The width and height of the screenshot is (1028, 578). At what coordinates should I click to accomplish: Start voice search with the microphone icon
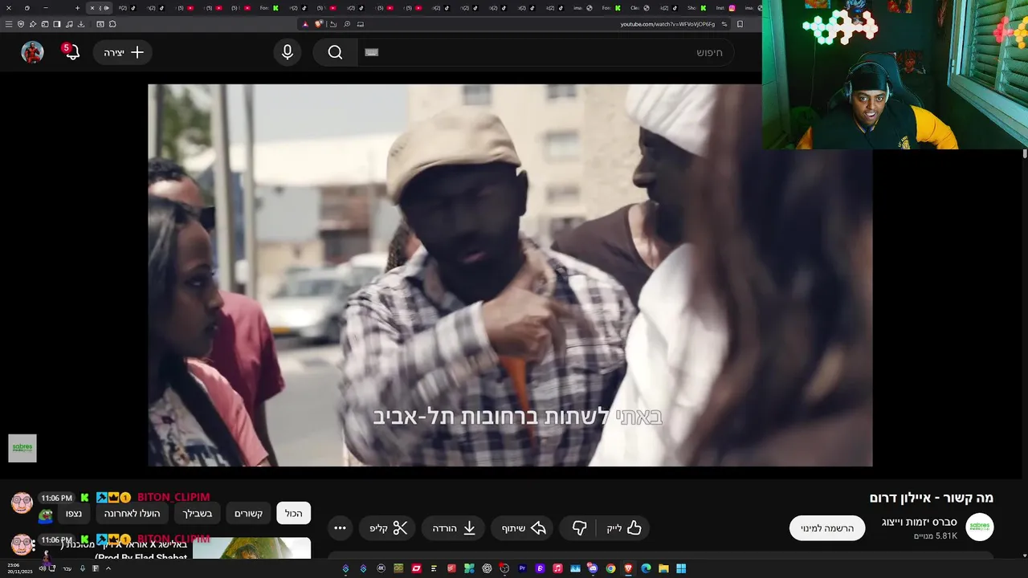(288, 52)
